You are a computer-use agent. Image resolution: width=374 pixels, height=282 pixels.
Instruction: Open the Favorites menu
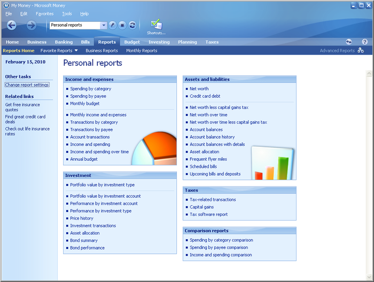point(44,14)
